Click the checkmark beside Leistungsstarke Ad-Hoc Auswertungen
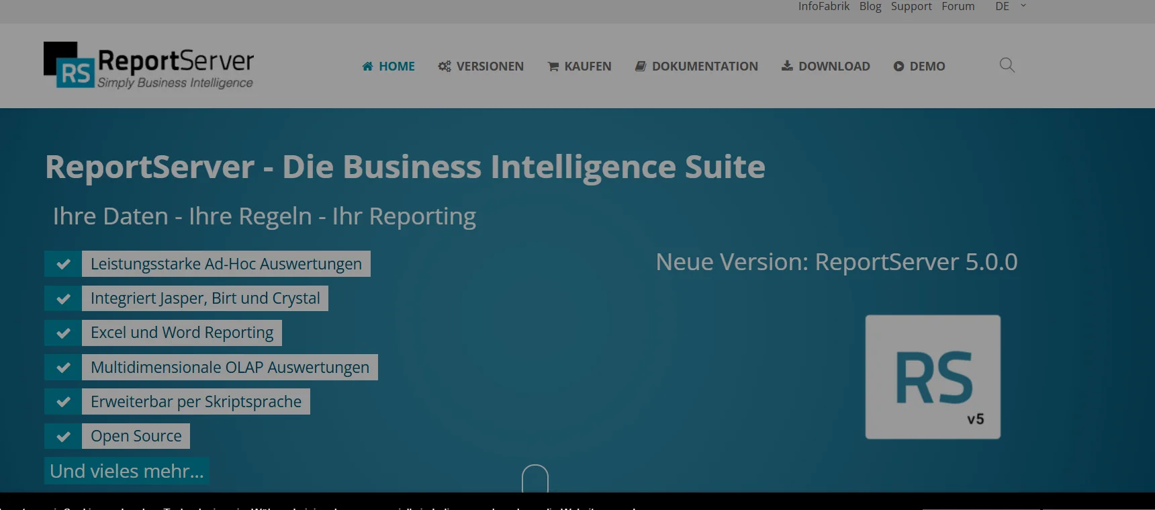Viewport: 1155px width, 510px height. pos(63,264)
